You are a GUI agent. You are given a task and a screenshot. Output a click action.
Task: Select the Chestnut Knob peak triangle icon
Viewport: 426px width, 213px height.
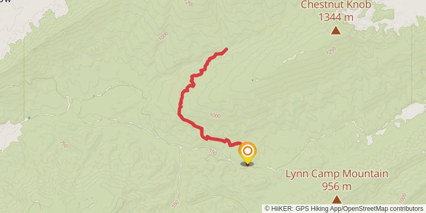tap(336, 30)
